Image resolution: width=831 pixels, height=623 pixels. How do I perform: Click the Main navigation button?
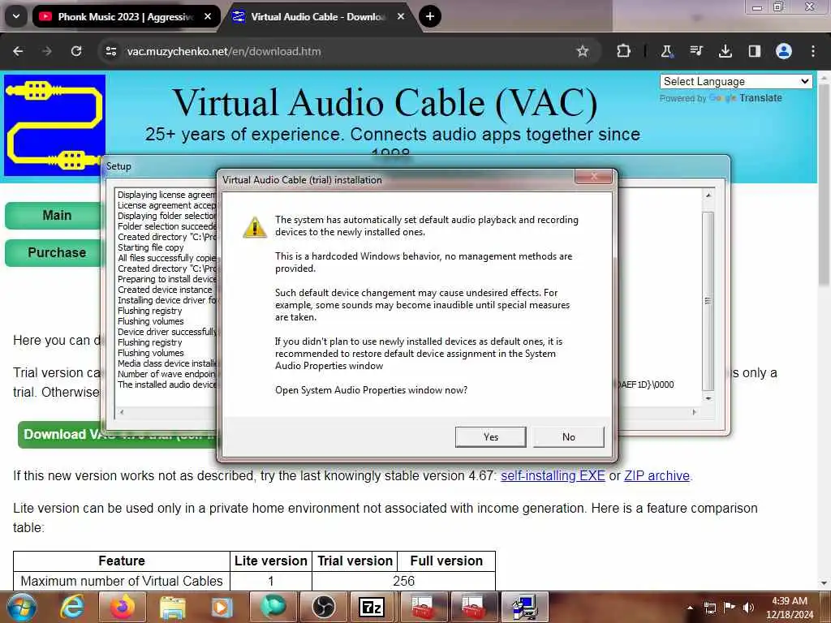tap(55, 216)
